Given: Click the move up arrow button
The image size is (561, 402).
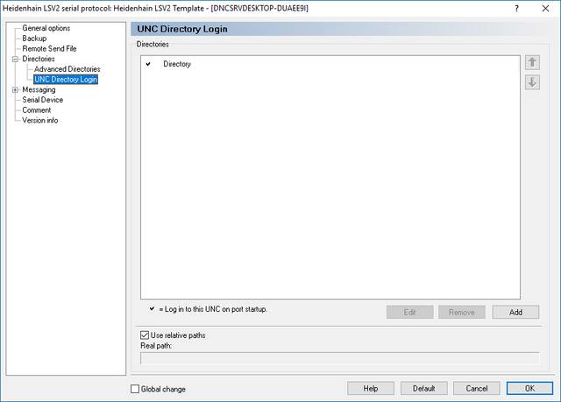Looking at the screenshot, I should tap(531, 63).
